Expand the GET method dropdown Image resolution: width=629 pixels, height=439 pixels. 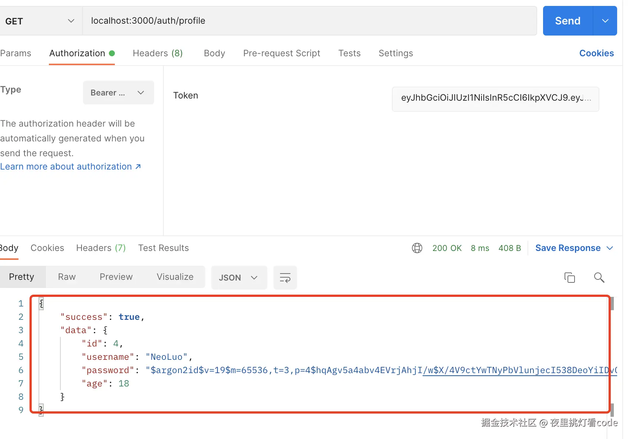(x=40, y=21)
